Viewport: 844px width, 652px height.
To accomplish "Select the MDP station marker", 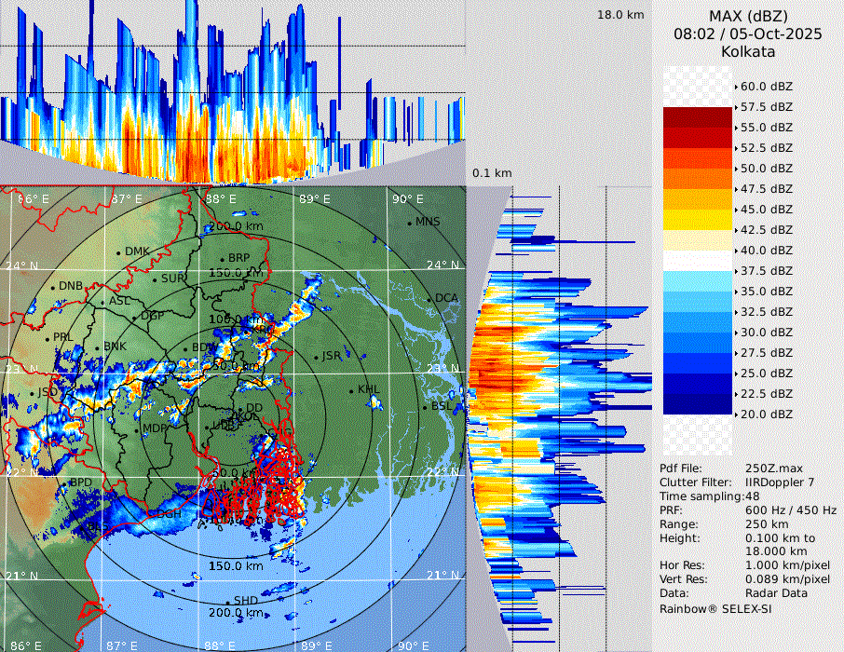I will click(x=136, y=428).
